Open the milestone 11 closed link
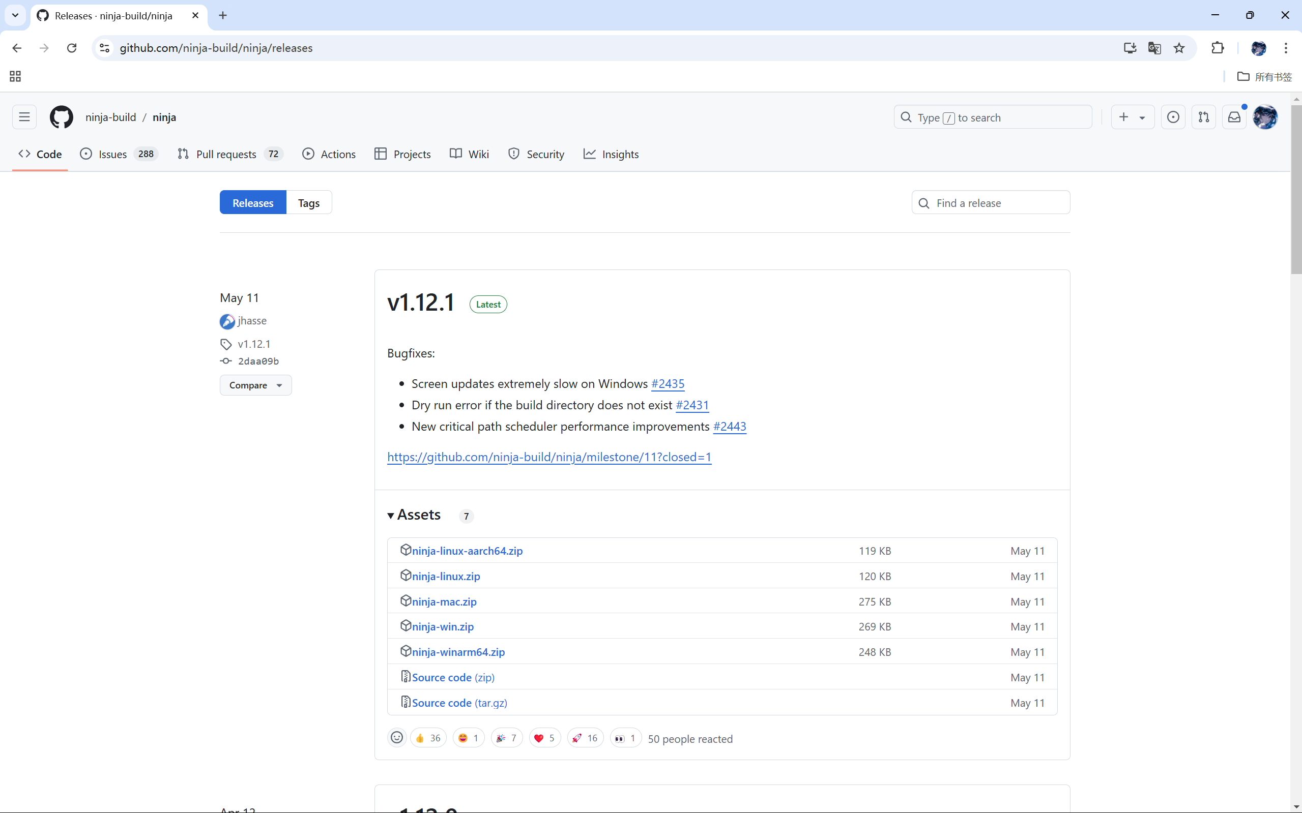 tap(549, 457)
